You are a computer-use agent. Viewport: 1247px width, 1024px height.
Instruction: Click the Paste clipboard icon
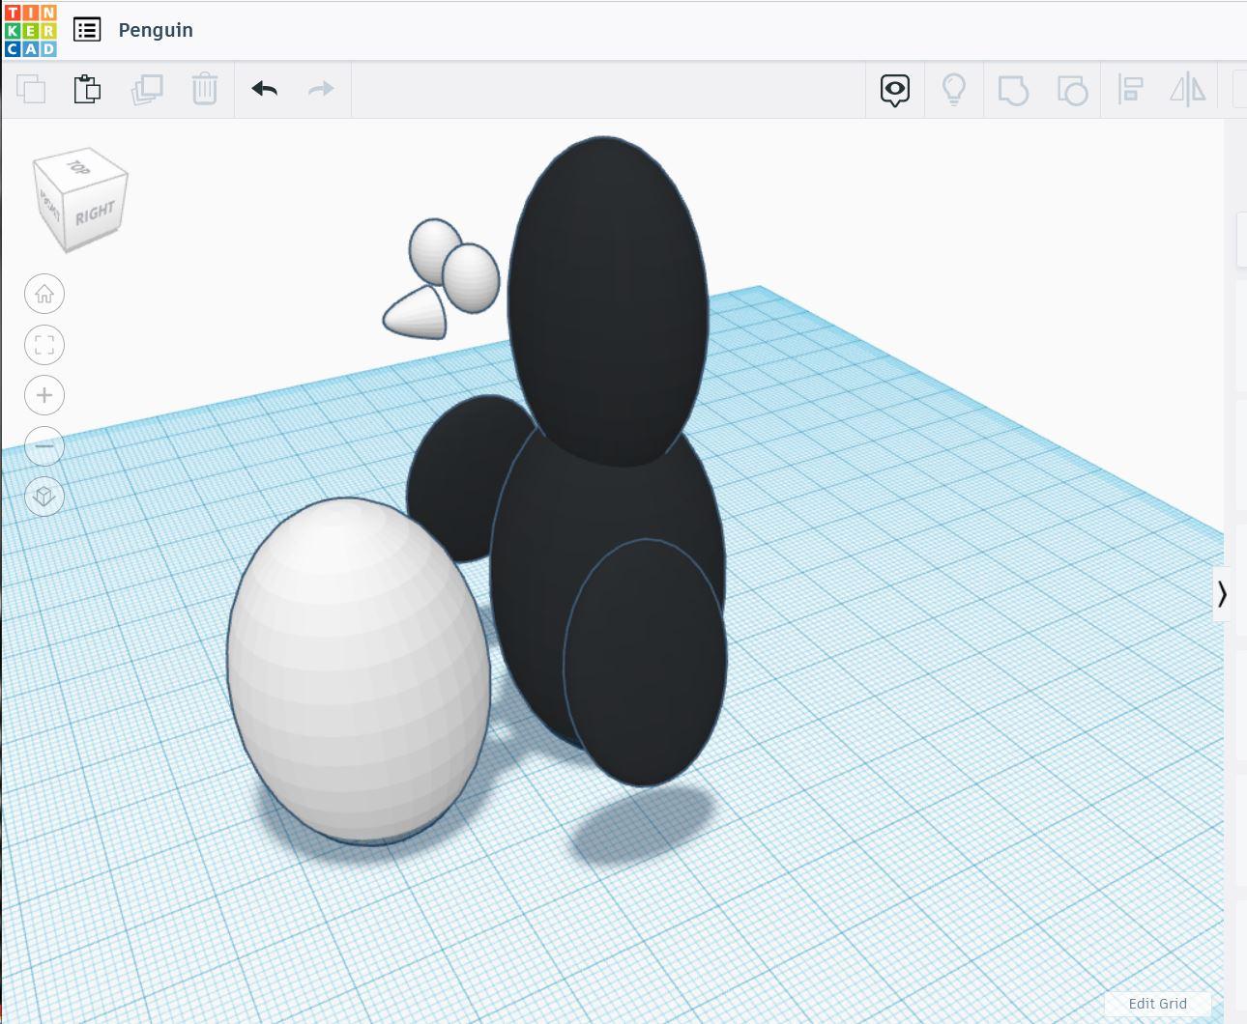[88, 90]
